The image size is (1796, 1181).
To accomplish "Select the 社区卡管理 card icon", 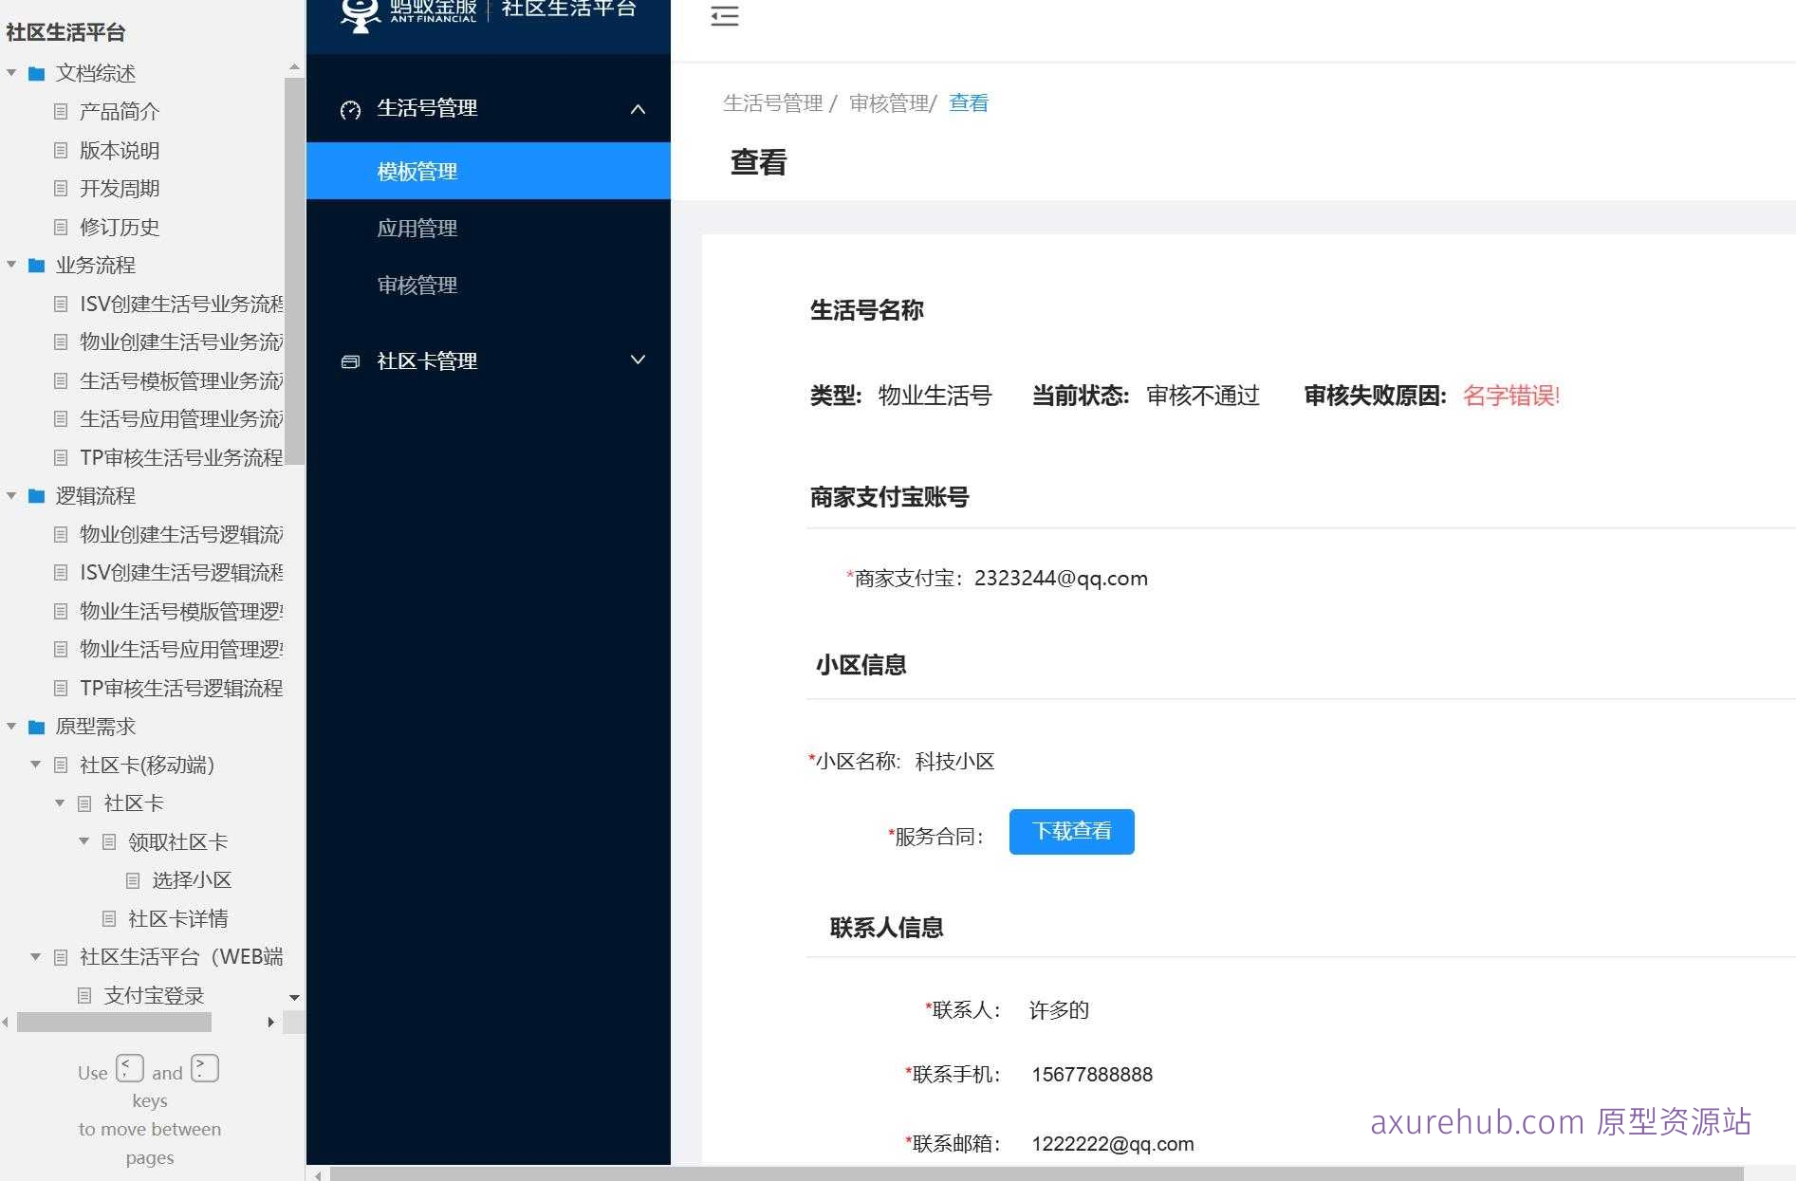I will pos(350,360).
